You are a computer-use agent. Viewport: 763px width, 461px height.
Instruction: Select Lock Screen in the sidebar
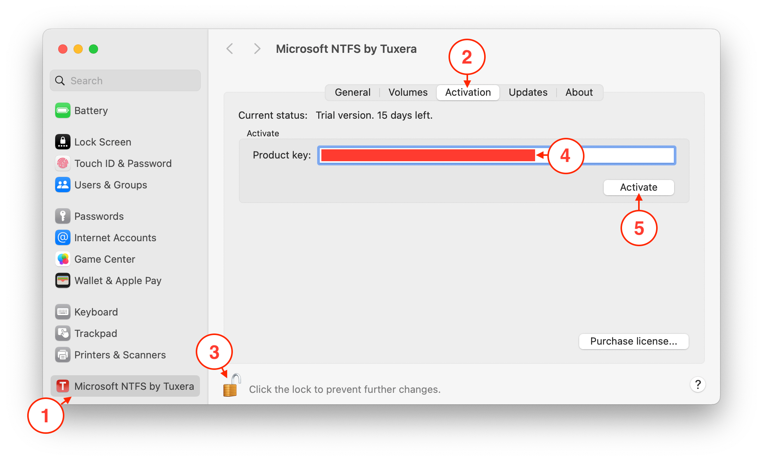coord(125,142)
